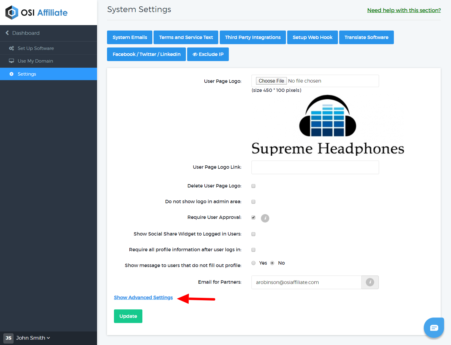Image resolution: width=451 pixels, height=345 pixels.
Task: Check Require all profile information checkbox
Action: [253, 250]
